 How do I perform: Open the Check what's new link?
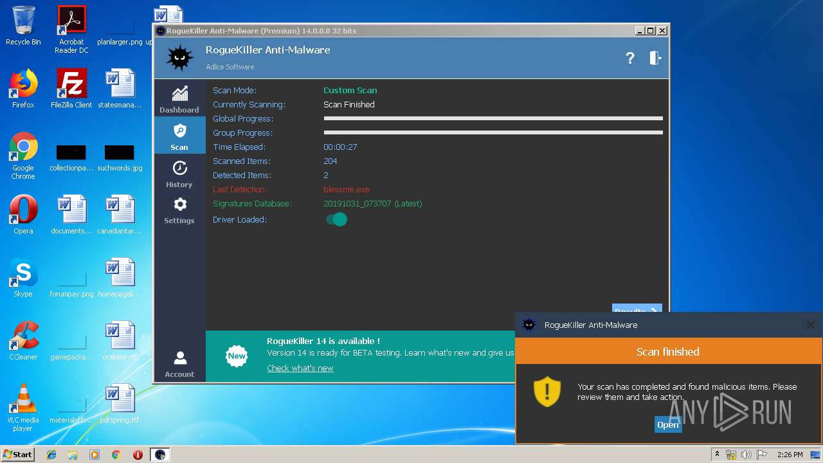(300, 368)
